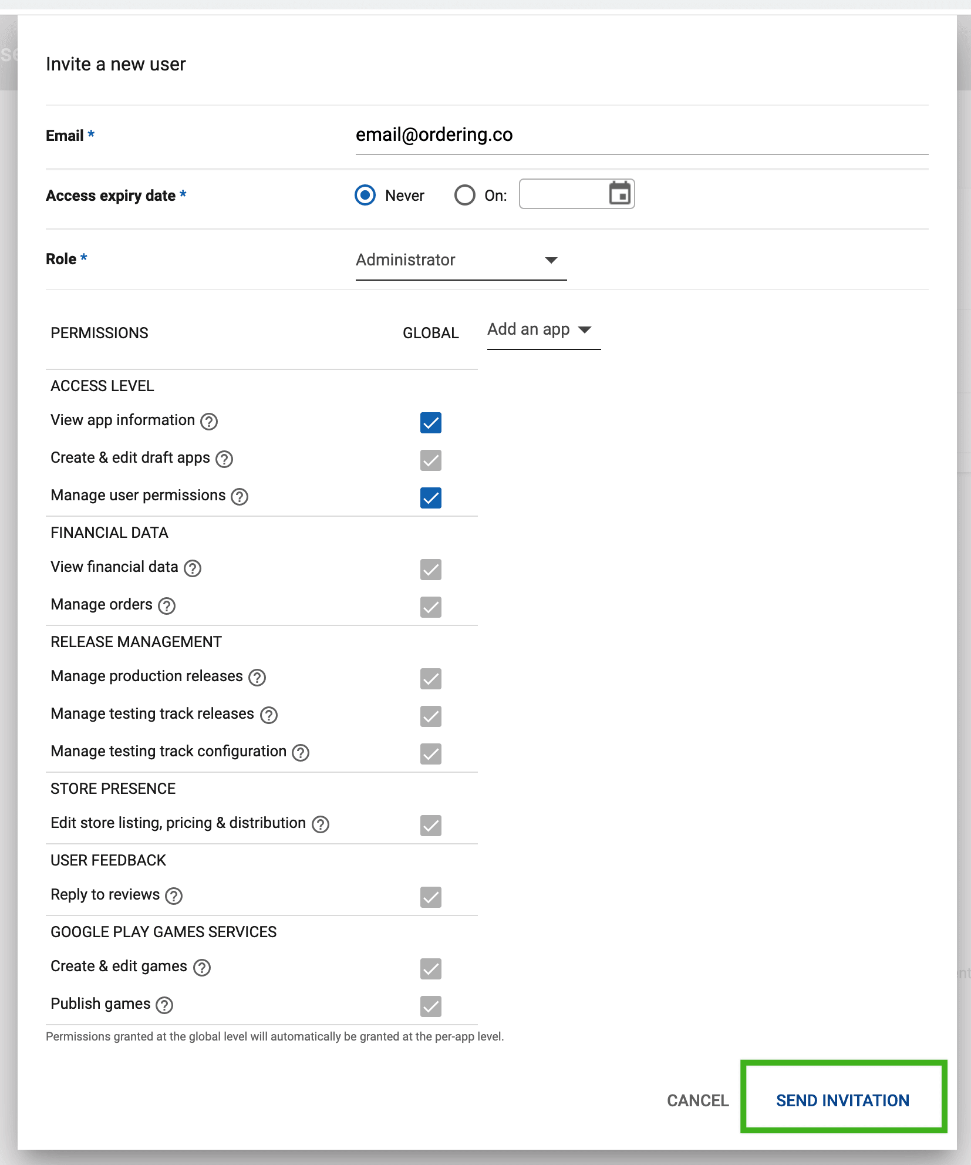Click the expiry date input box
The image size is (971, 1165).
(x=576, y=194)
